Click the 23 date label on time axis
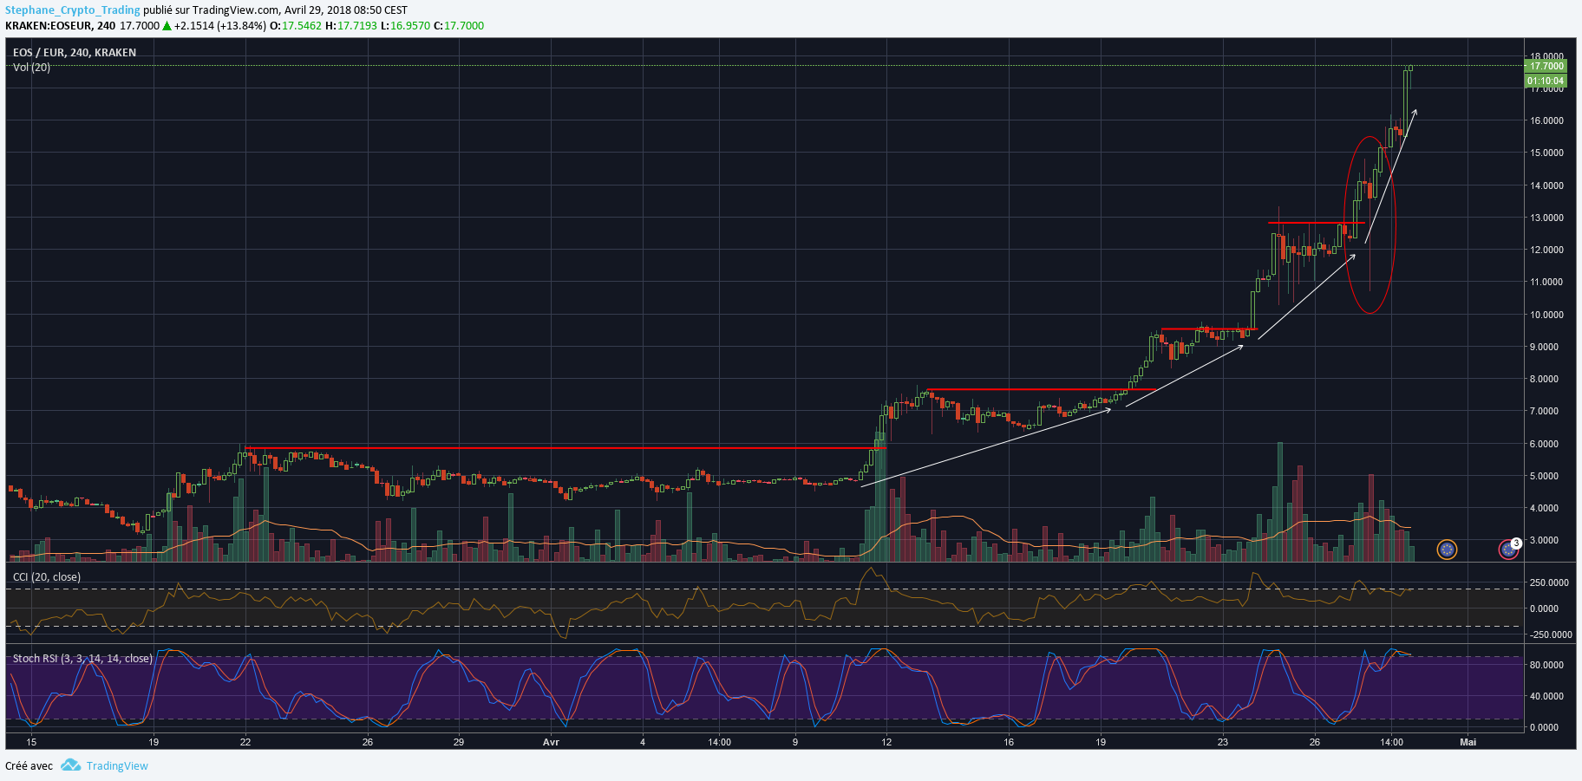The image size is (1582, 781). click(1222, 742)
